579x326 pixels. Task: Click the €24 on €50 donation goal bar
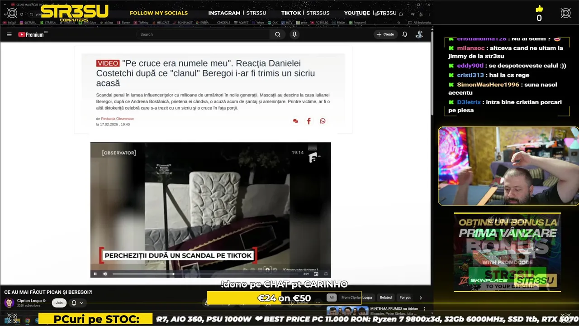[x=284, y=298]
